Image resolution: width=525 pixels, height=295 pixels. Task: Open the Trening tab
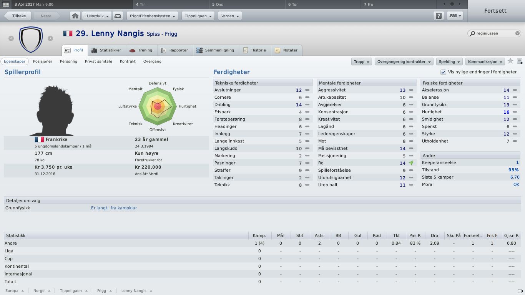141,50
